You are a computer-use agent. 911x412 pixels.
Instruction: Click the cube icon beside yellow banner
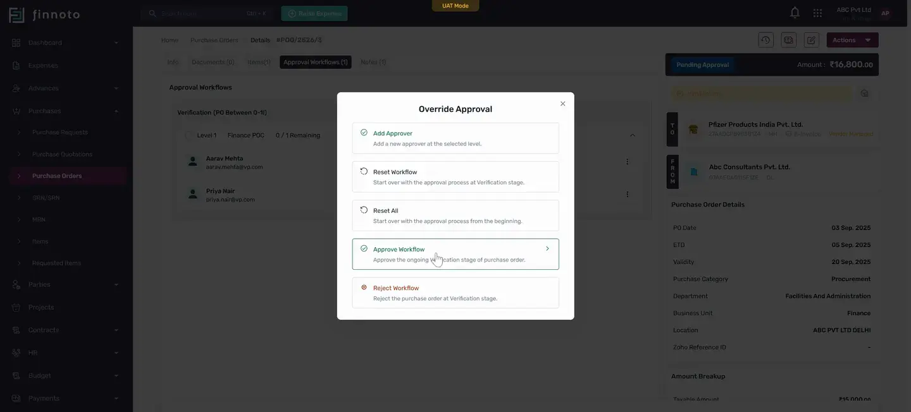pos(864,94)
